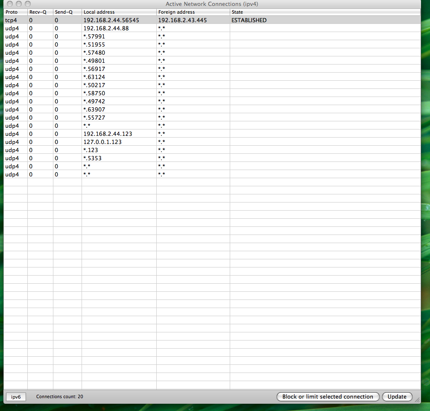Click the window resize grip corner
The height and width of the screenshot is (411, 430).
pyautogui.click(x=417, y=400)
